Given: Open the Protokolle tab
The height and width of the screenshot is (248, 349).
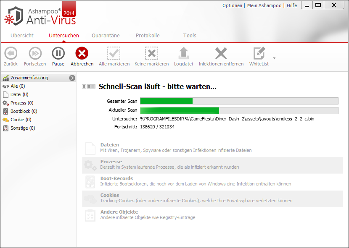Looking at the screenshot, I should (148, 36).
